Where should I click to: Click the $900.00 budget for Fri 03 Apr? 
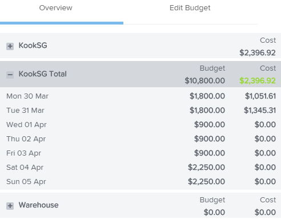210,153
